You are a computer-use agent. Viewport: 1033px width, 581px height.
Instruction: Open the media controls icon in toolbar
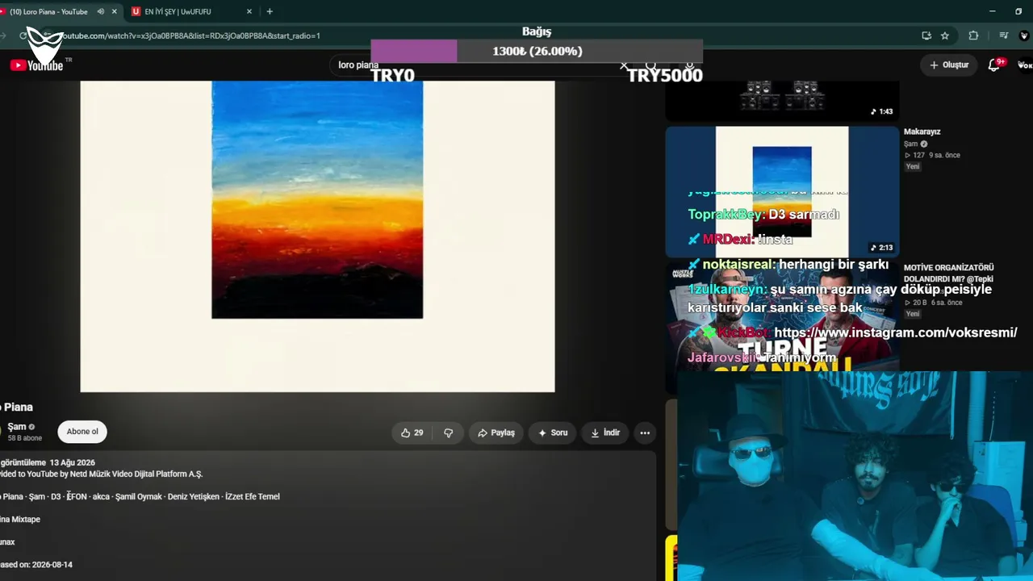pos(1003,36)
